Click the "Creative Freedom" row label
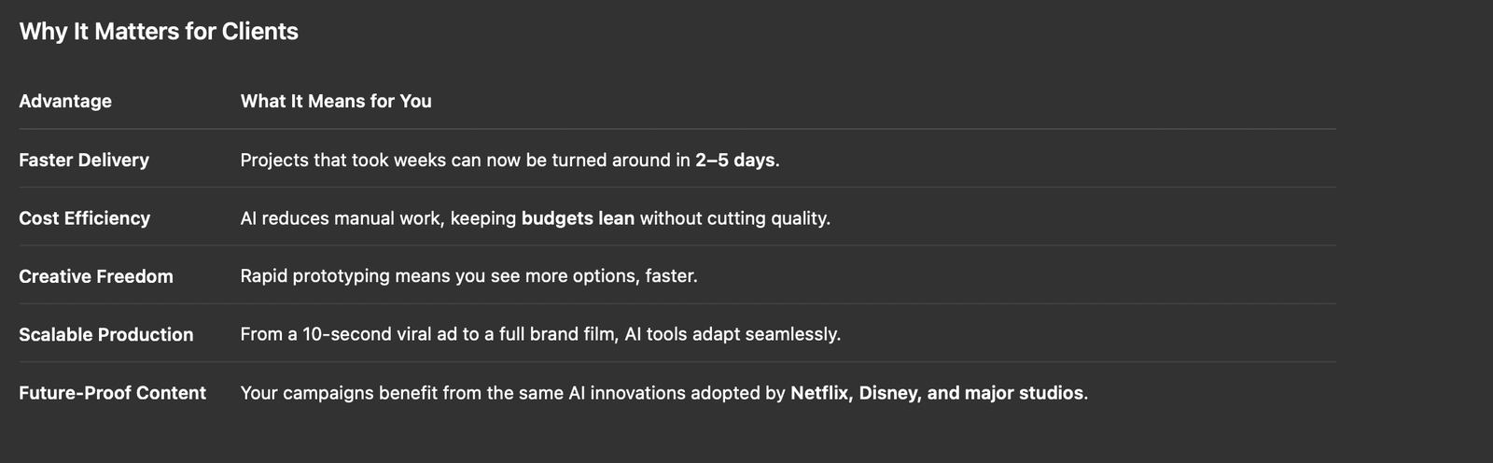The image size is (1493, 463). (96, 276)
